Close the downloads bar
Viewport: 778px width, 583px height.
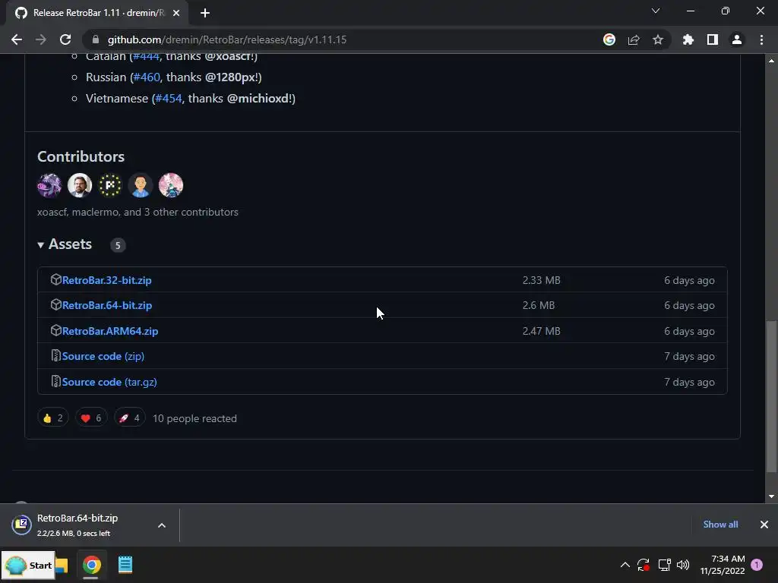pyautogui.click(x=764, y=525)
